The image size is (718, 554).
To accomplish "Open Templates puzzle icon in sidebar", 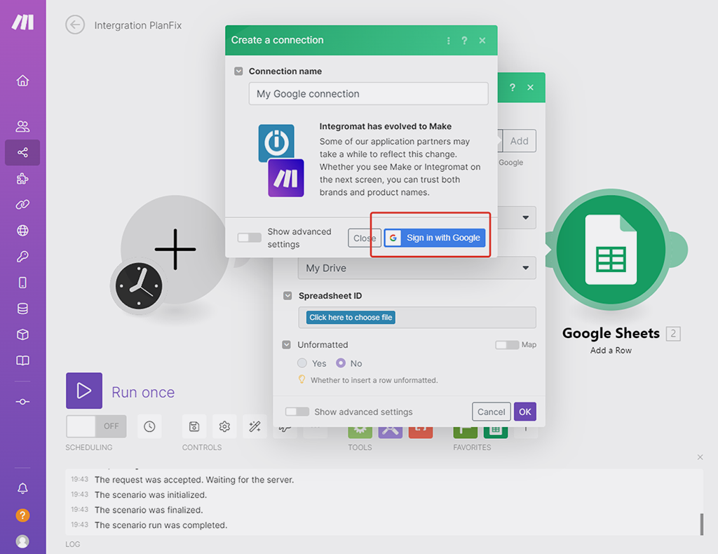I will [22, 179].
